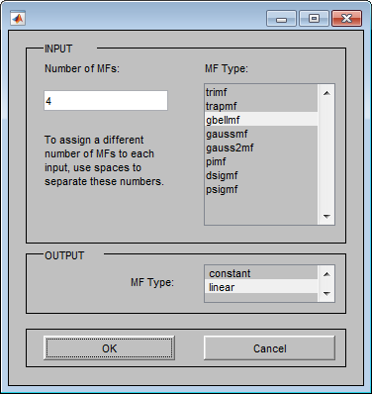
Task: Select gauss2mf membership function
Action: click(261, 148)
